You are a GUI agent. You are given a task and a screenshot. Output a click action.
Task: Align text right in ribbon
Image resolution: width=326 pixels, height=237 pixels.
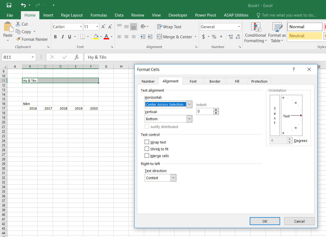tap(134, 37)
